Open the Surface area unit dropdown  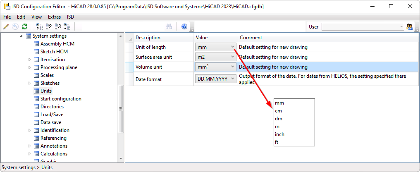(x=216, y=57)
